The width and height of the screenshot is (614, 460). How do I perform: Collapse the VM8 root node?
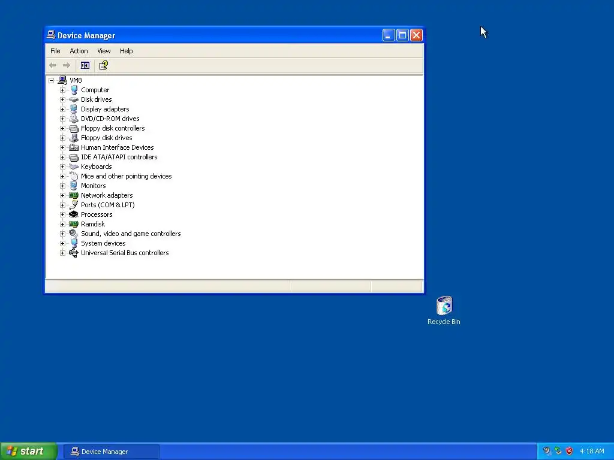[51, 81]
